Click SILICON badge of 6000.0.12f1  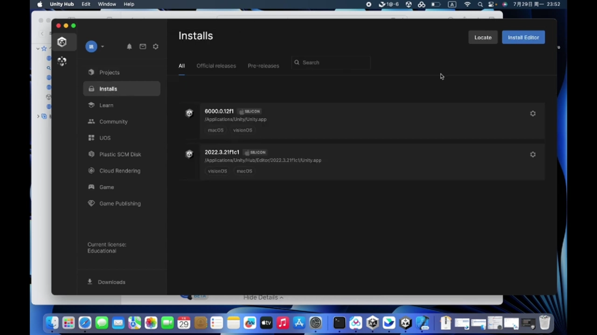tap(250, 111)
